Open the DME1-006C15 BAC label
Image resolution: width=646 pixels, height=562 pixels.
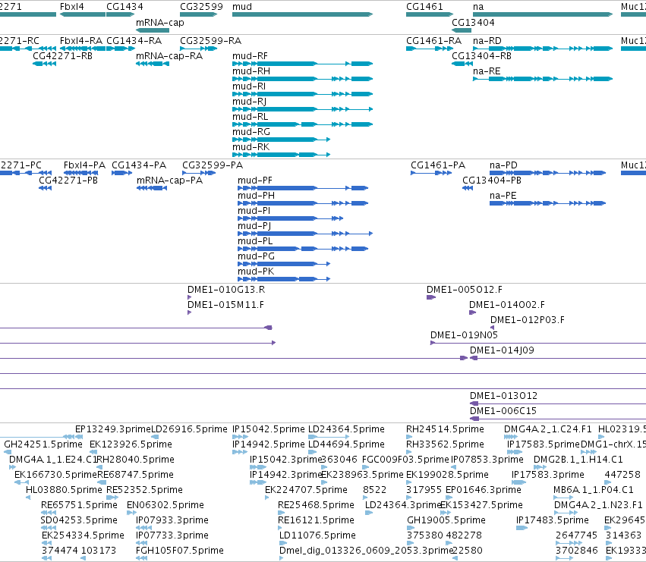click(503, 411)
